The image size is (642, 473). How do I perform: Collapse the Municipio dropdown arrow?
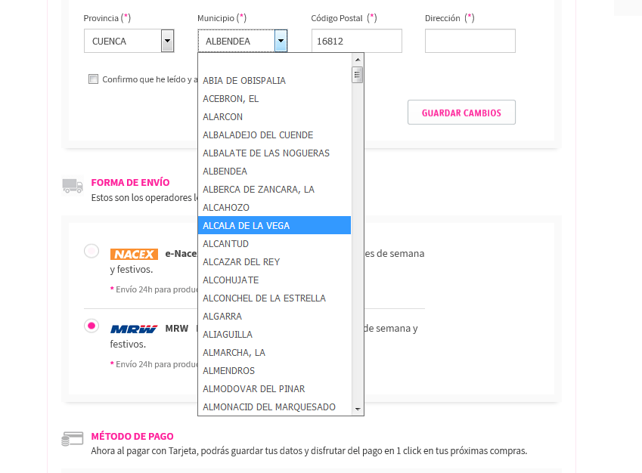coord(281,41)
